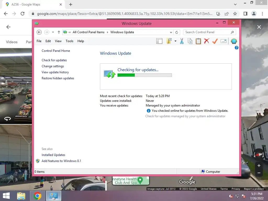The height and width of the screenshot is (201, 268).
Task: Click the search magnifier icon
Action: 232,32
